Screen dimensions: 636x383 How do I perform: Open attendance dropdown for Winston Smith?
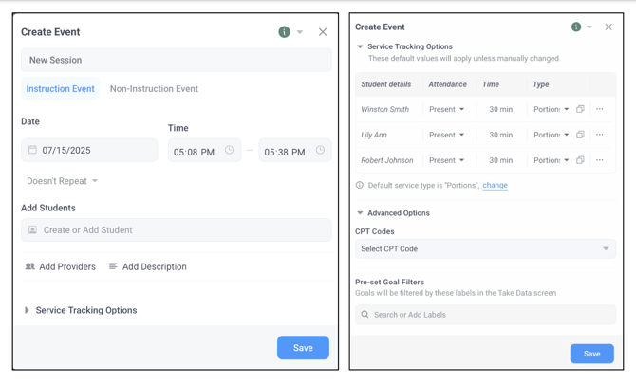tap(447, 109)
